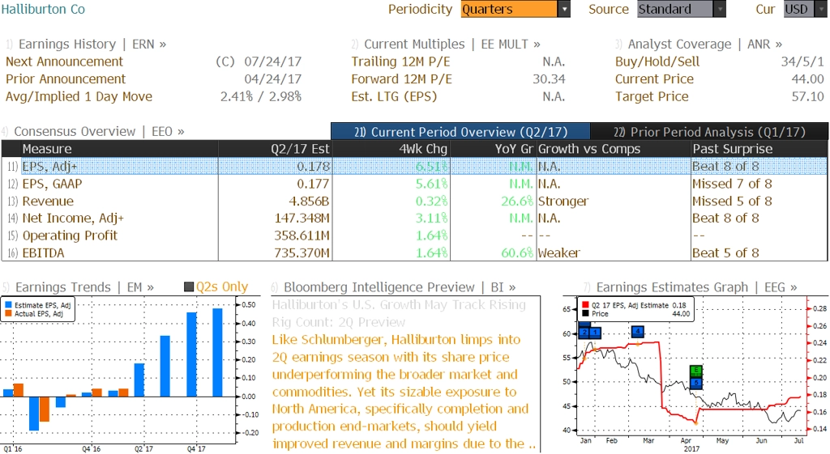Click the orange Actual EPS, Adj legend swatch
Image resolution: width=830 pixels, height=454 pixels.
(x=8, y=313)
